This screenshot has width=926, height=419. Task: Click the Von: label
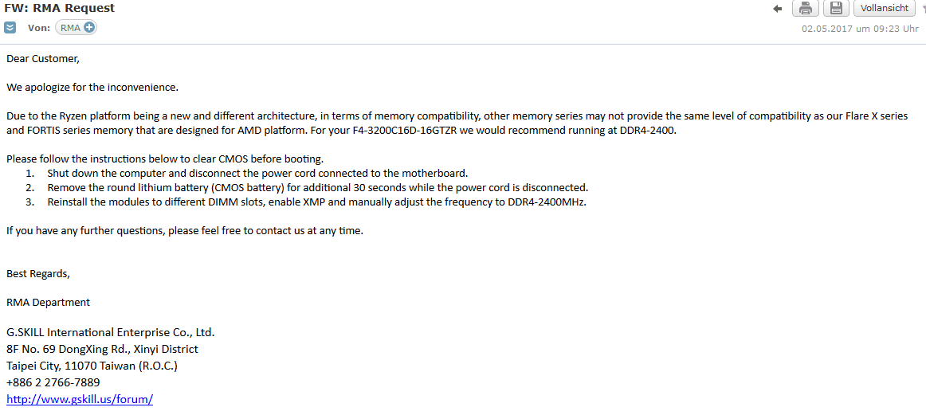click(39, 28)
